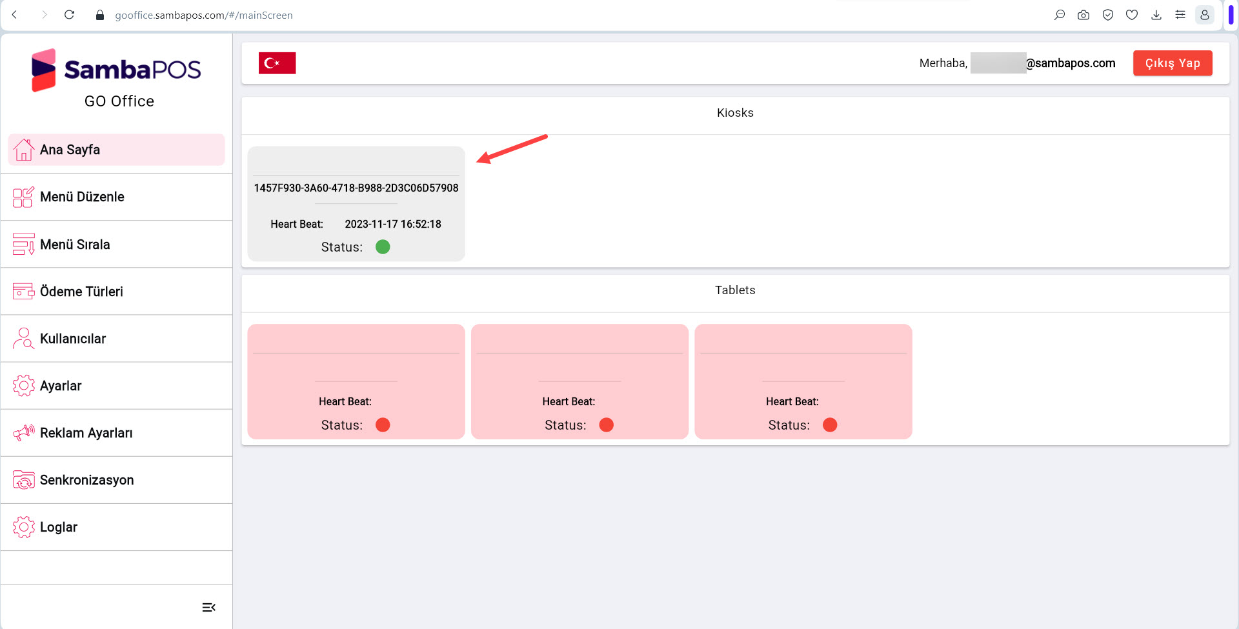Select the Ödeme Türleri payment card icon
Screen dimensions: 1239x629
(x=23, y=291)
